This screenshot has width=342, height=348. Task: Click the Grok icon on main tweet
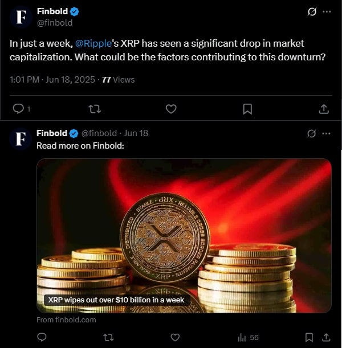[x=312, y=11]
